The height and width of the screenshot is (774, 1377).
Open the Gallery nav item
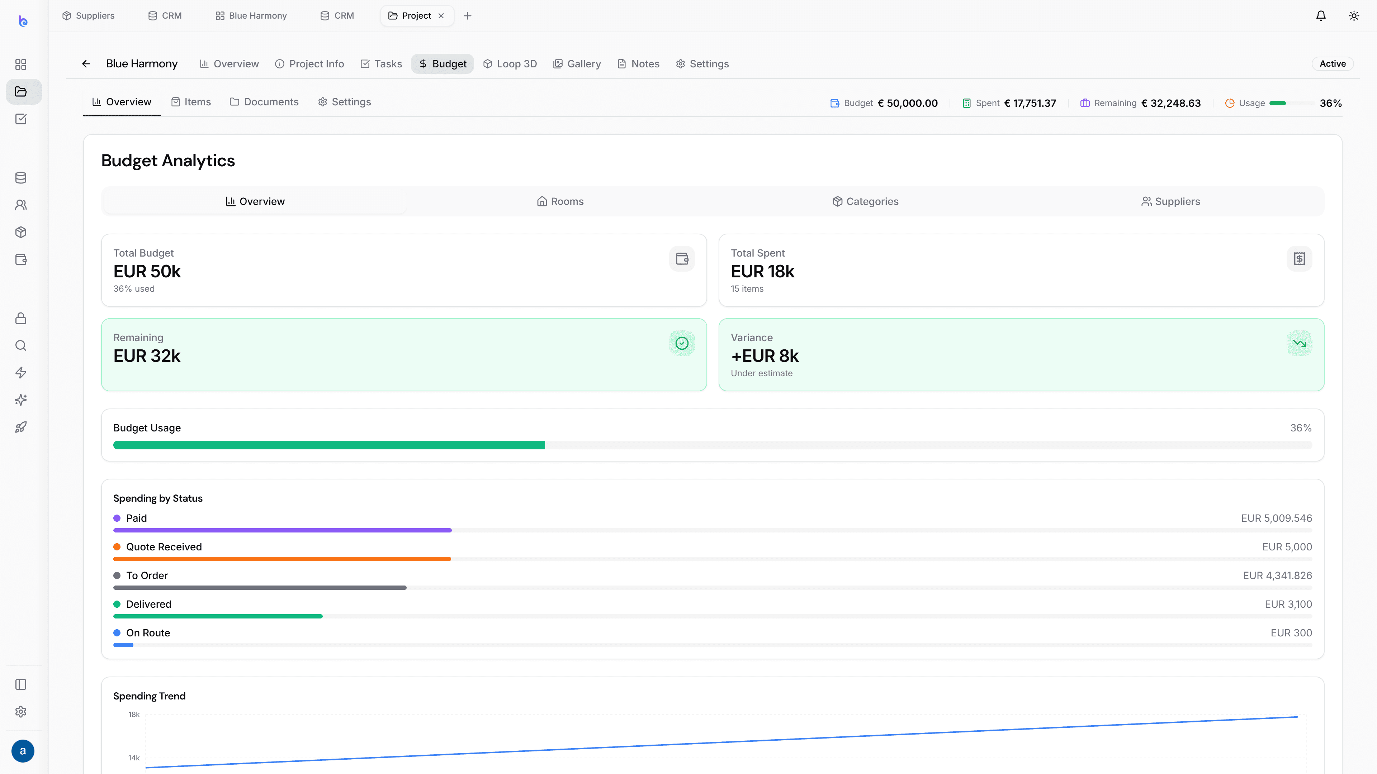(577, 64)
